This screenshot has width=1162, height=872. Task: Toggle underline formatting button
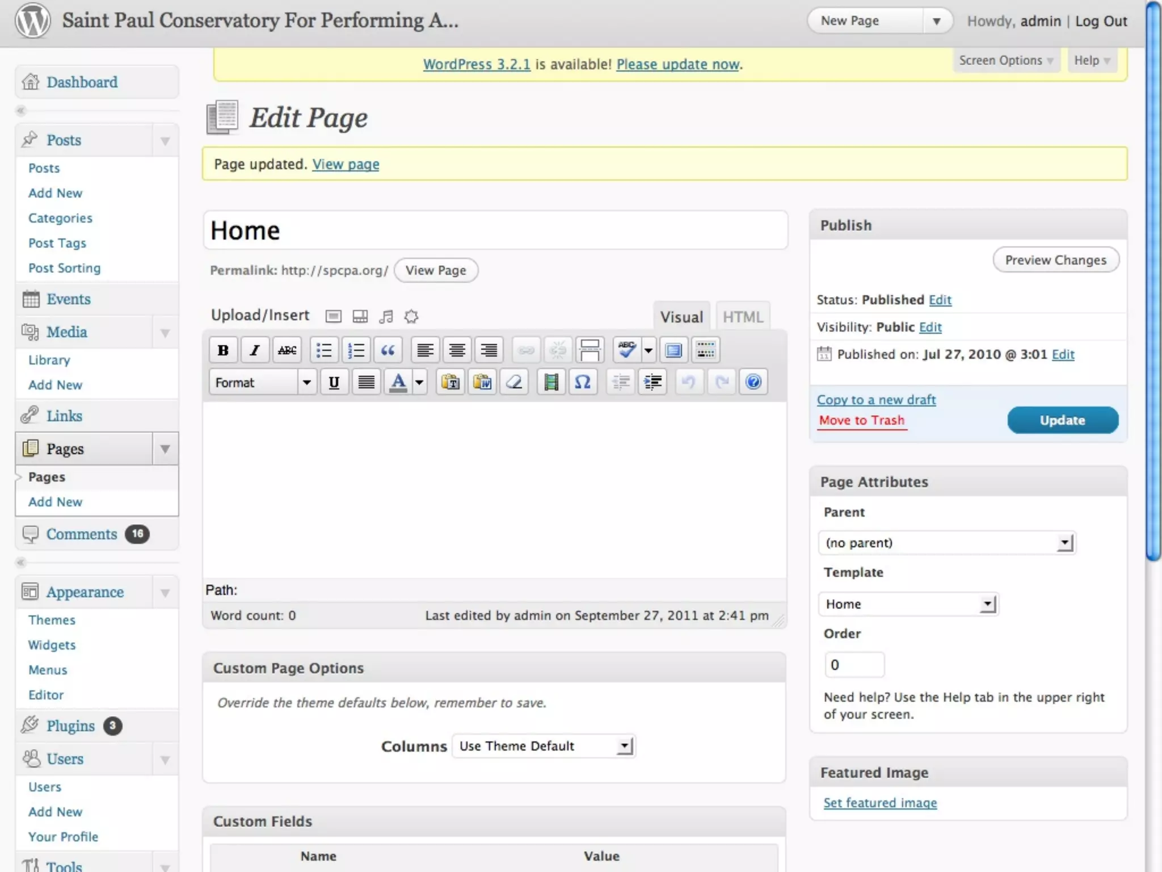334,382
